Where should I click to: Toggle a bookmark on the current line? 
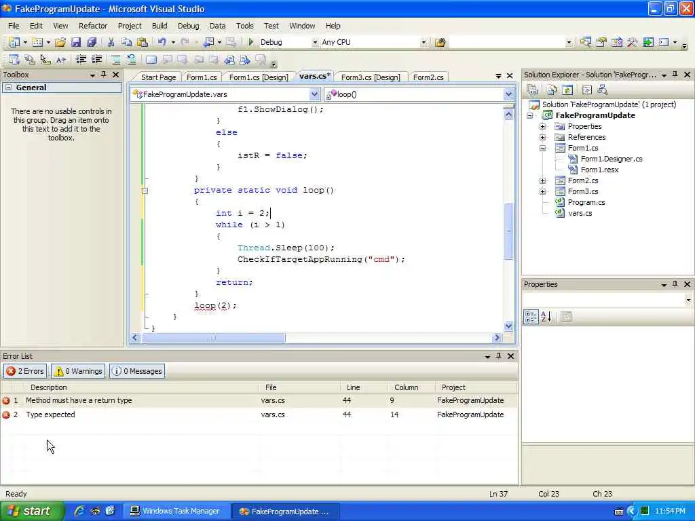click(x=151, y=60)
